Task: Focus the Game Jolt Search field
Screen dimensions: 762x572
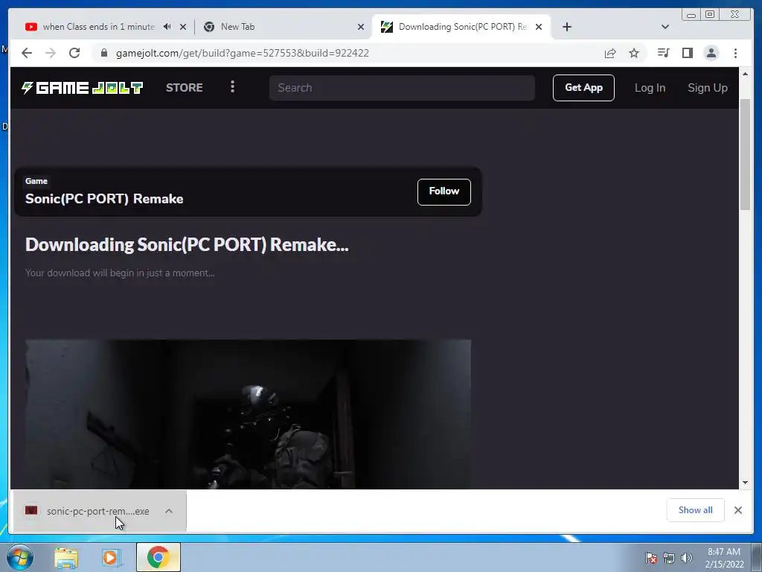Action: tap(402, 88)
